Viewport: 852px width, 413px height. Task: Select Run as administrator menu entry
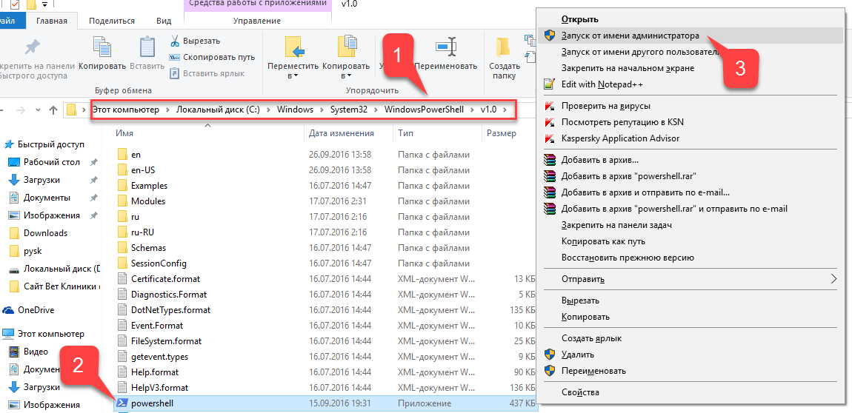[x=630, y=36]
